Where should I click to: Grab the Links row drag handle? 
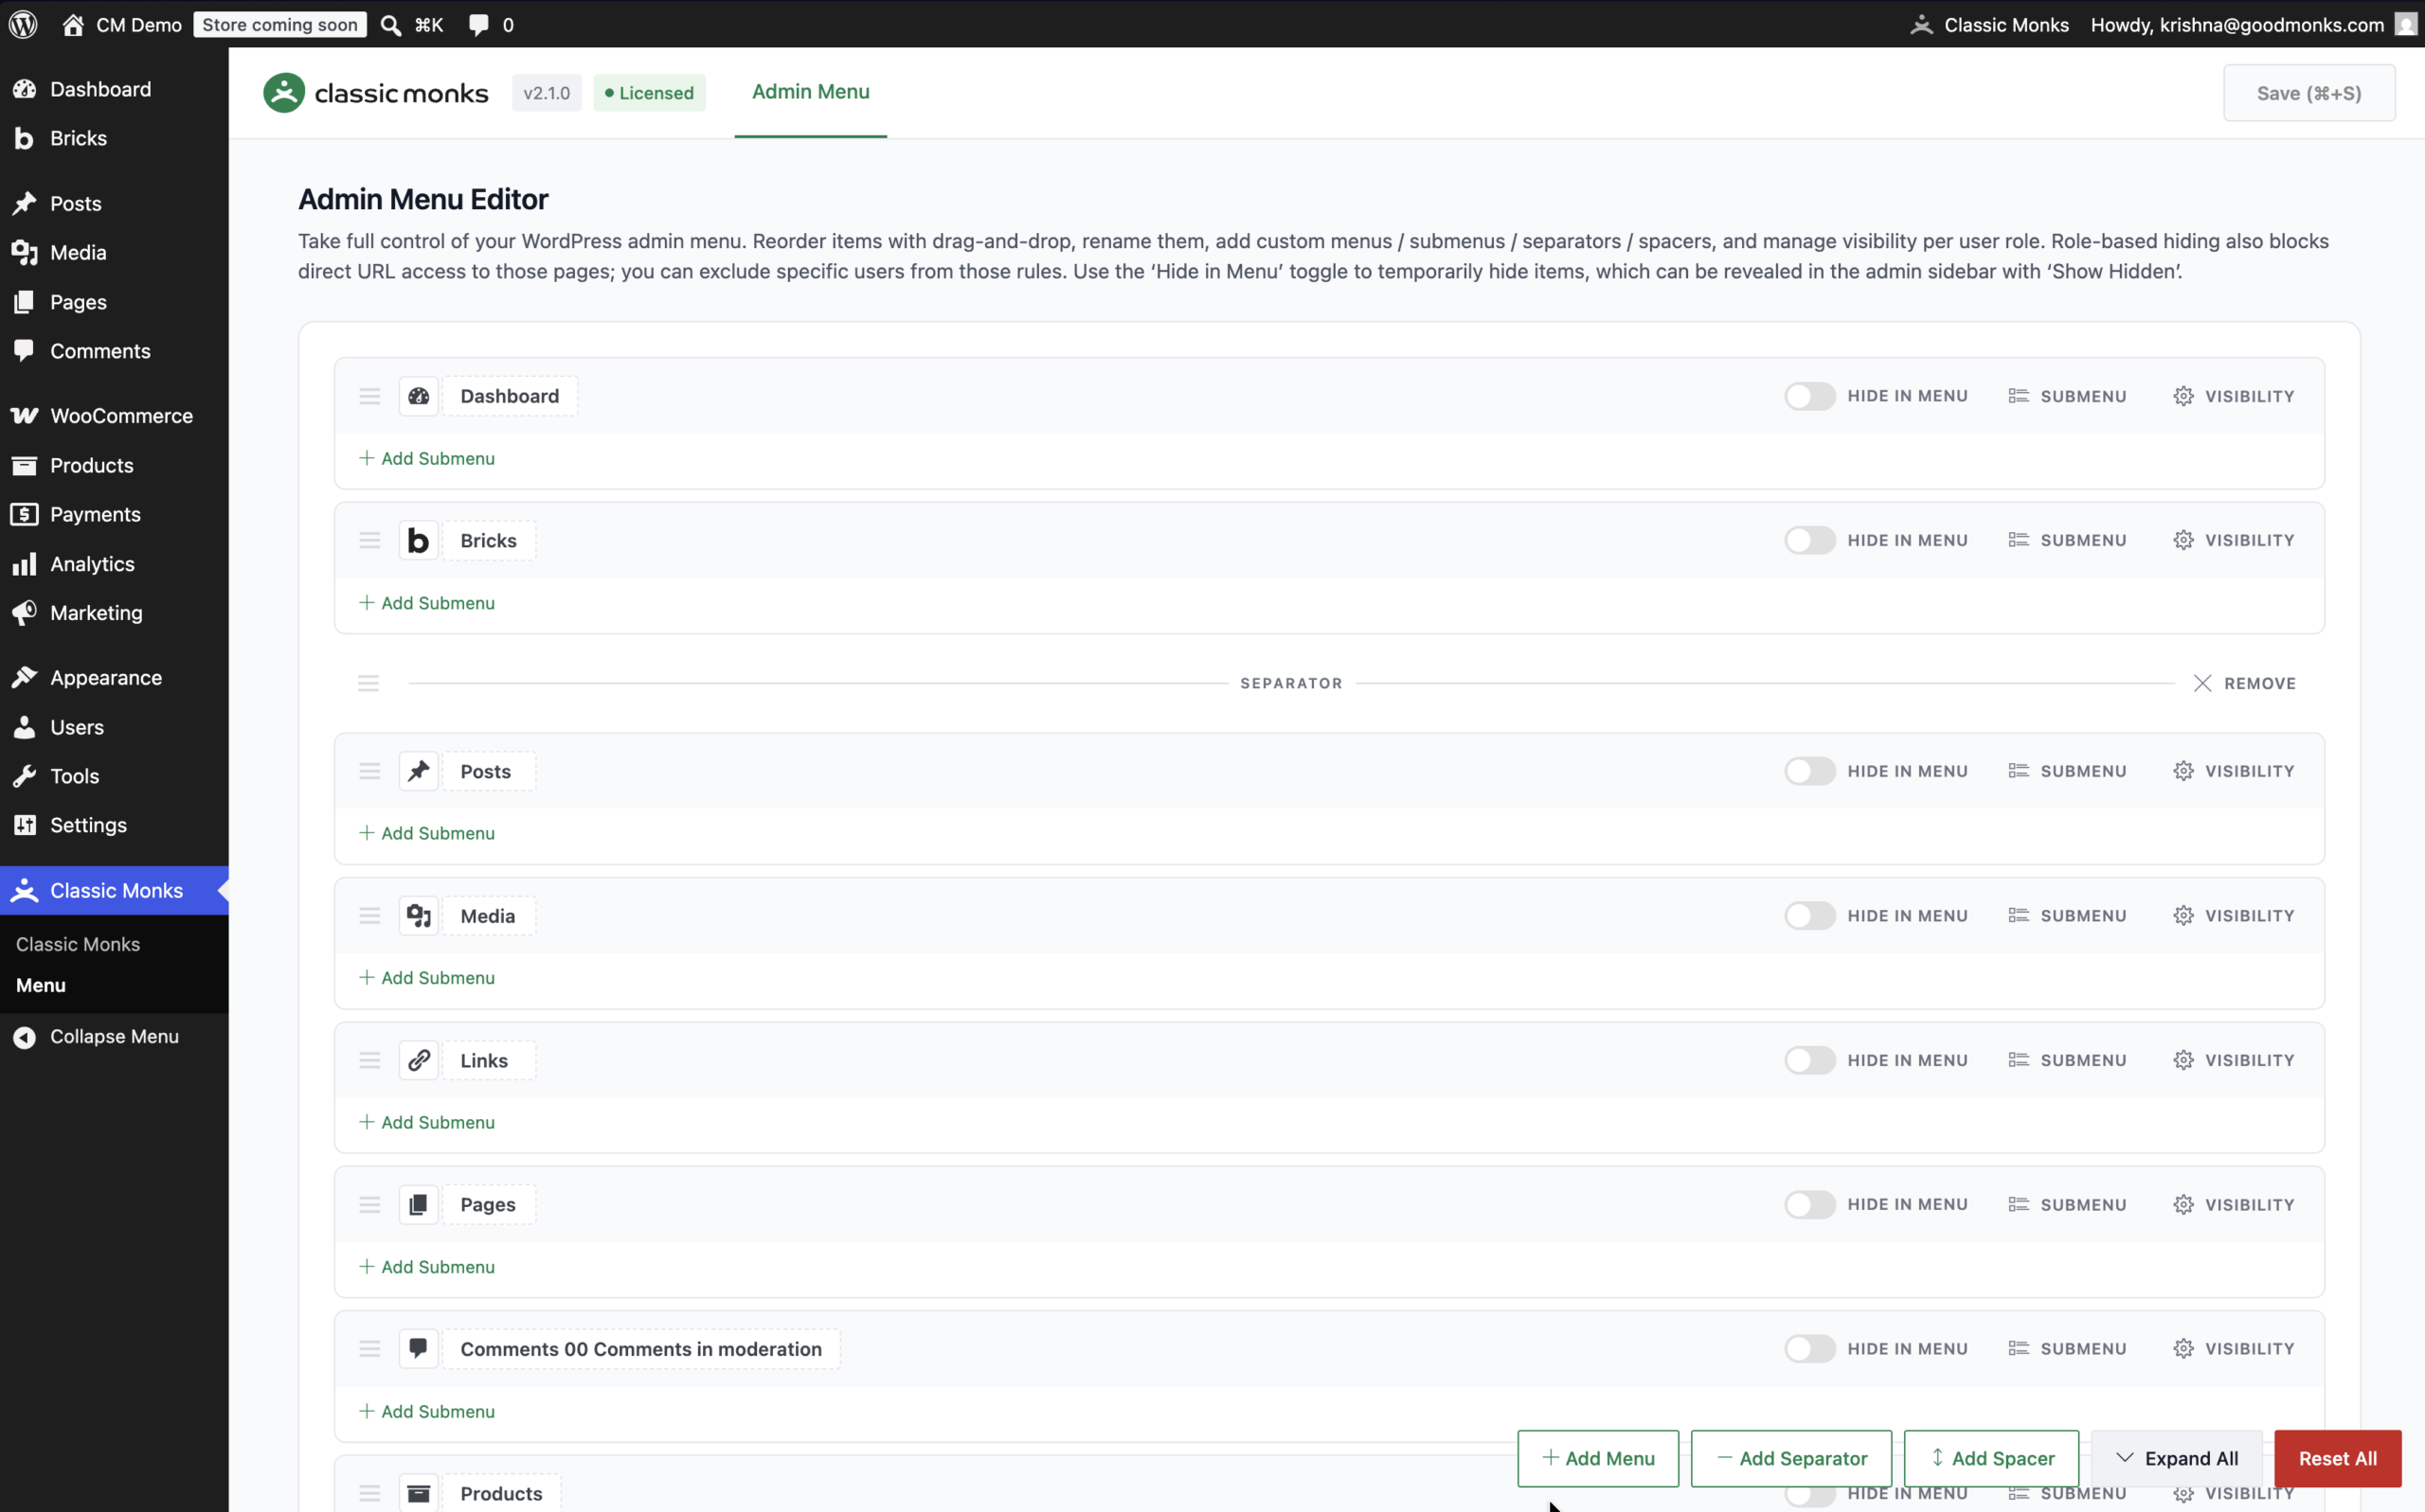tap(369, 1060)
